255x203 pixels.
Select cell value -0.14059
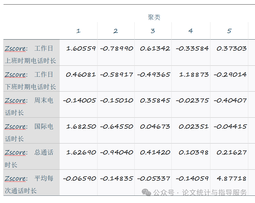192,178
